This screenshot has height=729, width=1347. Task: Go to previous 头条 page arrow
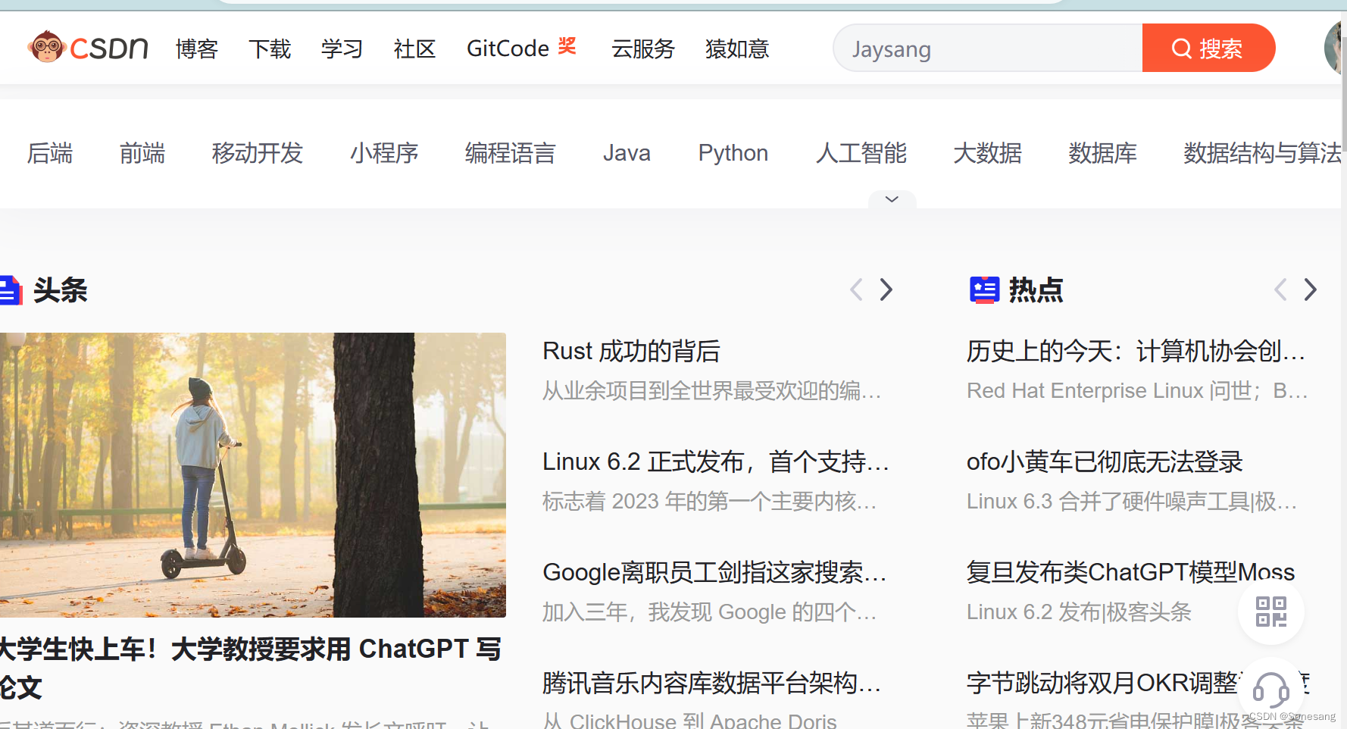856,289
